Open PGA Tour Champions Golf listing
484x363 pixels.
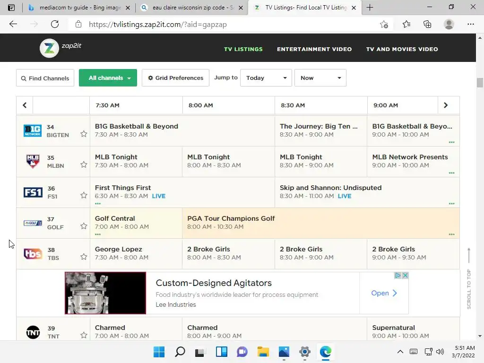coord(321,223)
